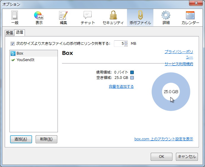Decrease the MB threshold with down arrow
This screenshot has height=167, width=205.
coord(126,45)
